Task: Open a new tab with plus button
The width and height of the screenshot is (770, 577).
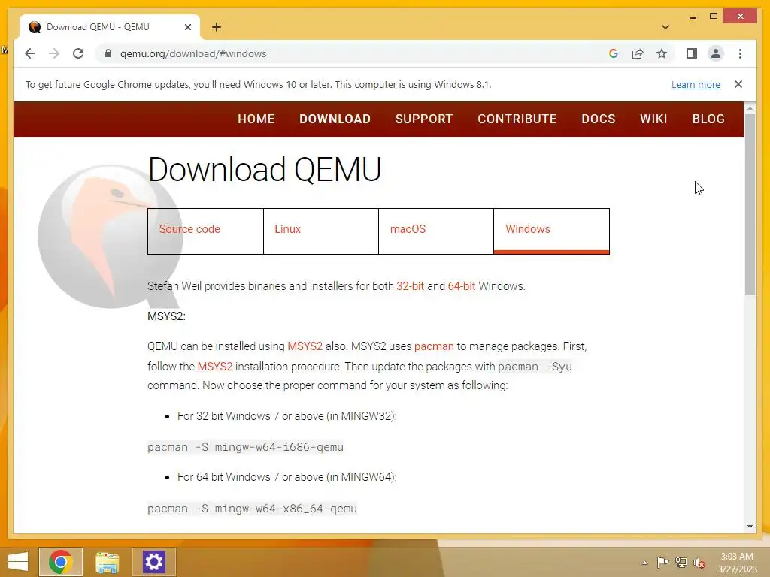Action: [216, 27]
